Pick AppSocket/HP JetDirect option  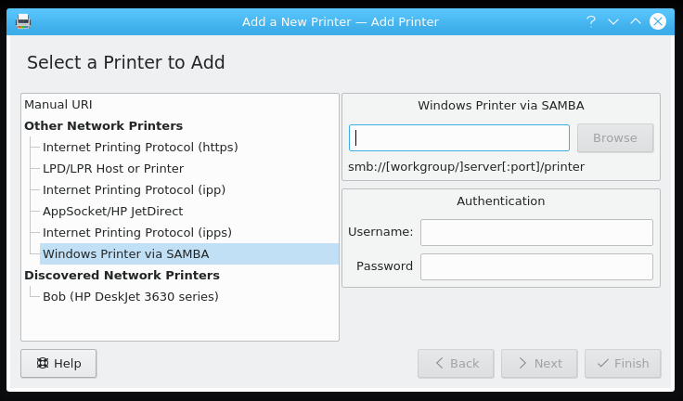click(x=113, y=212)
